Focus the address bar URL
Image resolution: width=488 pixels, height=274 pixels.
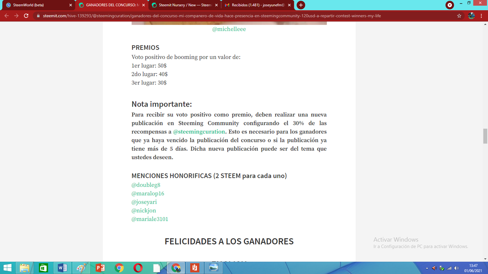(212, 16)
